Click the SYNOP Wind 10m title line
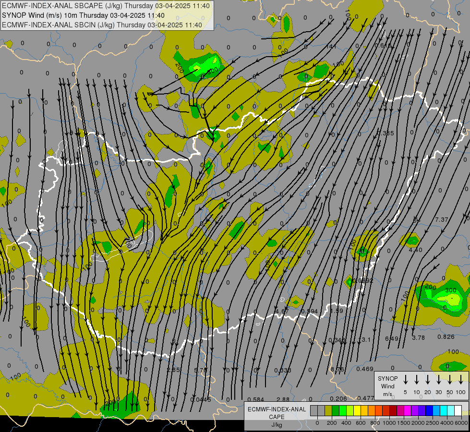This screenshot has width=470, height=432. pyautogui.click(x=83, y=15)
